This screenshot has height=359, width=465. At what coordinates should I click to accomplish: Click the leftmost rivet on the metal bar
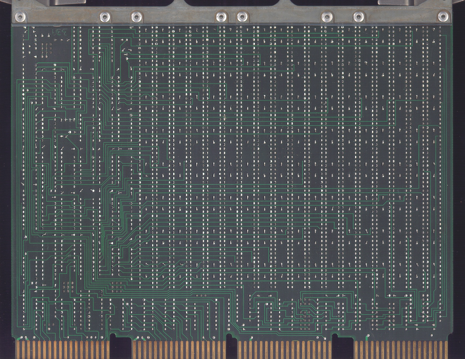pyautogui.click(x=20, y=17)
